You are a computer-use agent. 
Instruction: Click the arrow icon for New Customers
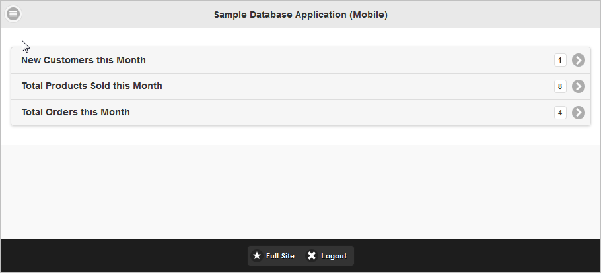coord(579,61)
